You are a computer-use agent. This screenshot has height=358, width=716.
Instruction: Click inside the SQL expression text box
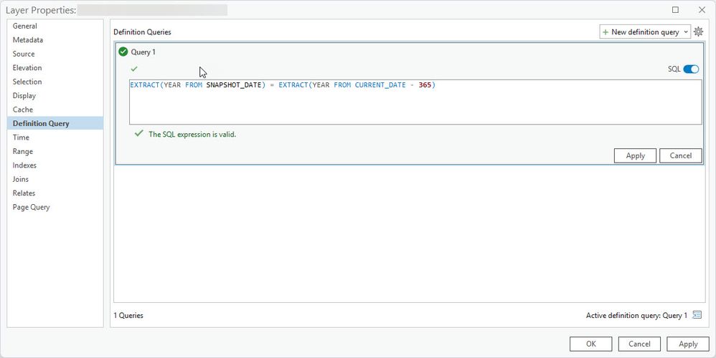click(x=415, y=102)
